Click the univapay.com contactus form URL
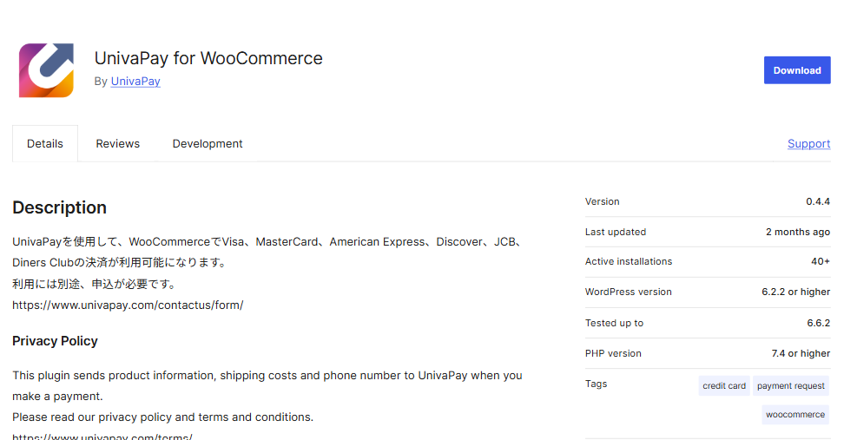844x440 pixels. tap(128, 305)
